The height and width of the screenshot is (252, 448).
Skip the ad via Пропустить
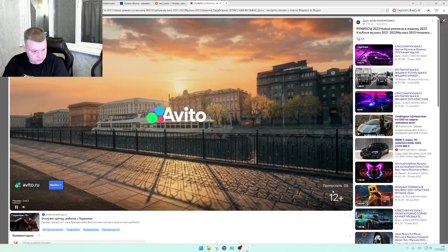click(335, 185)
